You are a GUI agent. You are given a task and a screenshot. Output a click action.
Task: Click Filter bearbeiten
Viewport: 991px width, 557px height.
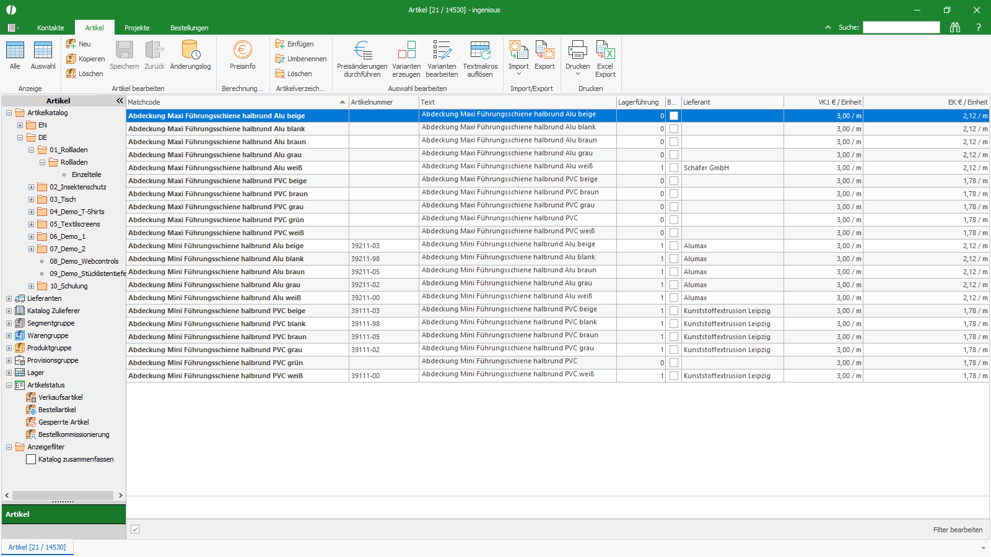coord(958,530)
